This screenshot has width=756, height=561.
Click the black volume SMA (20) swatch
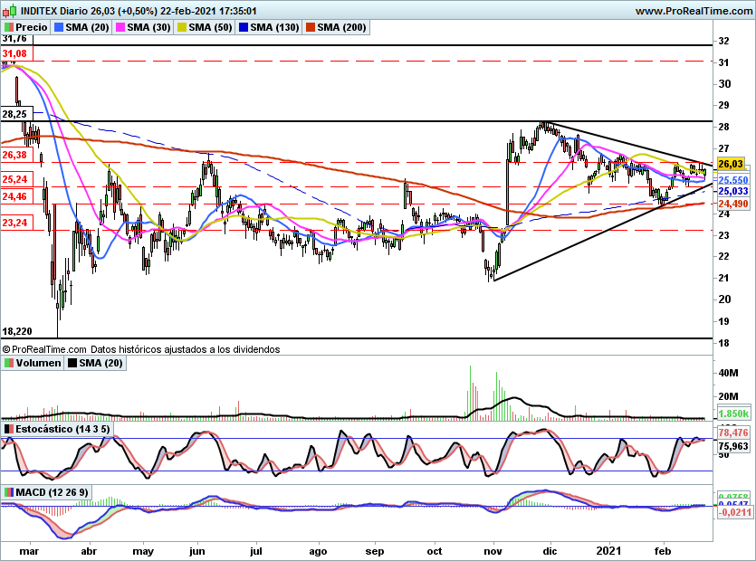[x=72, y=363]
